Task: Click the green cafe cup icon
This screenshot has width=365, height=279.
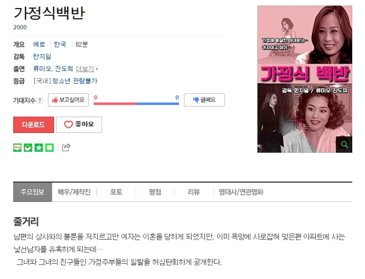Action: (x=28, y=147)
